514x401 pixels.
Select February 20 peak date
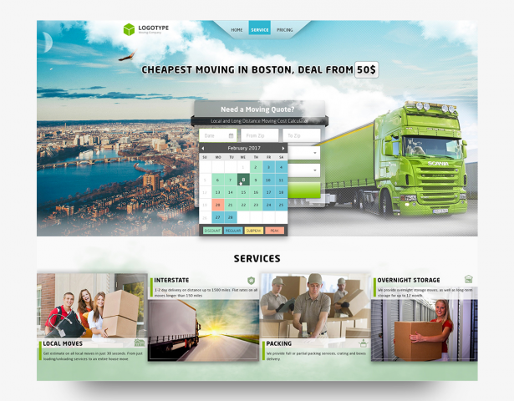coord(217,205)
